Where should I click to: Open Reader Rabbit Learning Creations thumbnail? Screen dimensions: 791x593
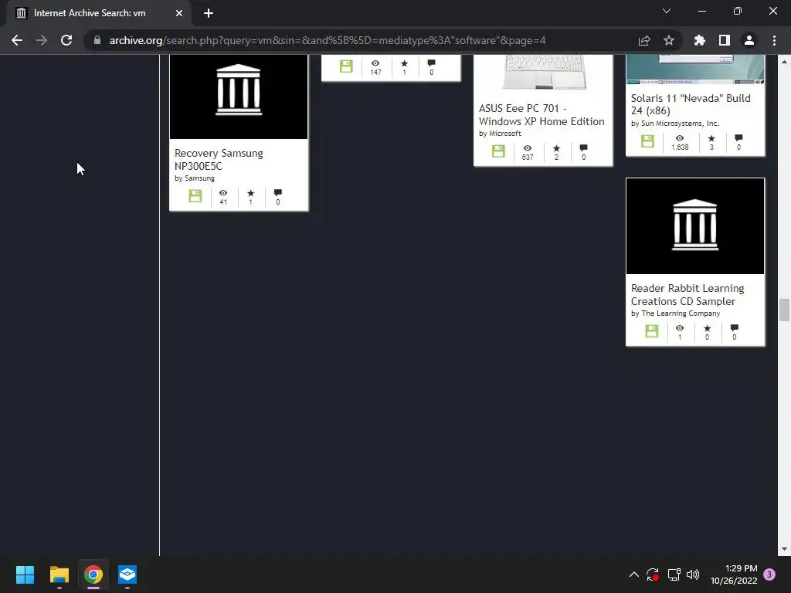695,226
